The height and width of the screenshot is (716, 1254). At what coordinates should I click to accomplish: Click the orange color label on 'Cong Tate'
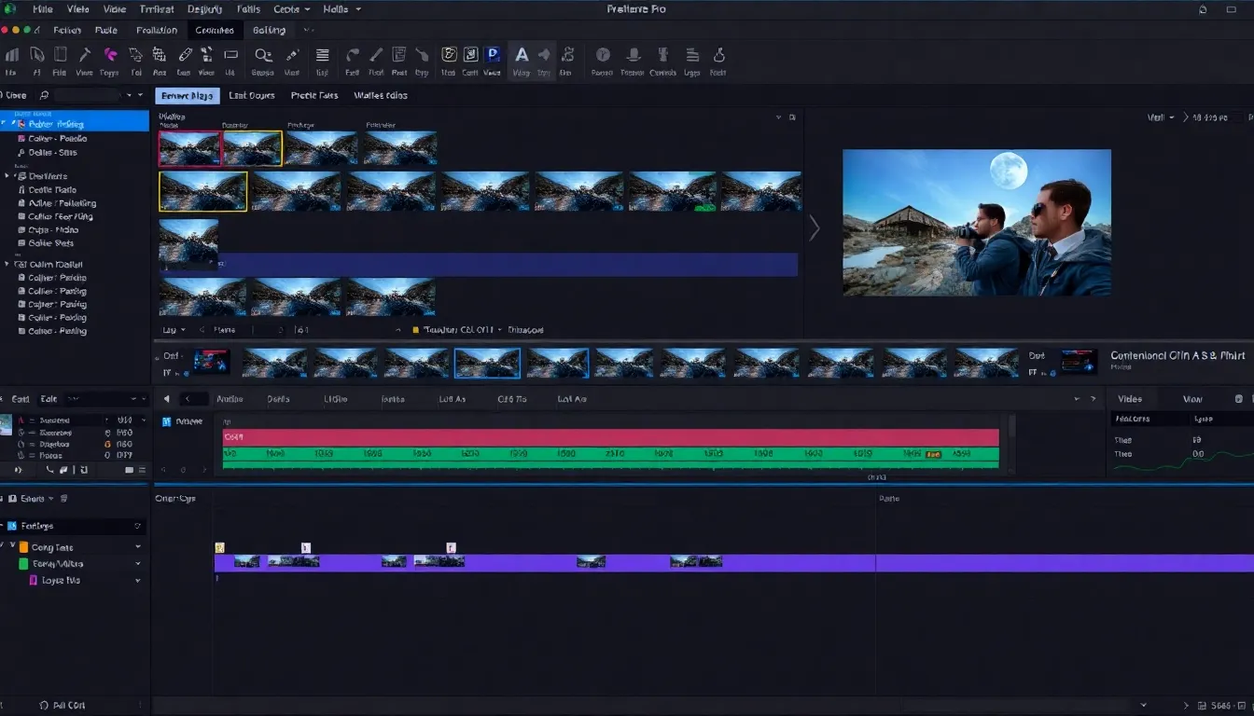pos(23,547)
